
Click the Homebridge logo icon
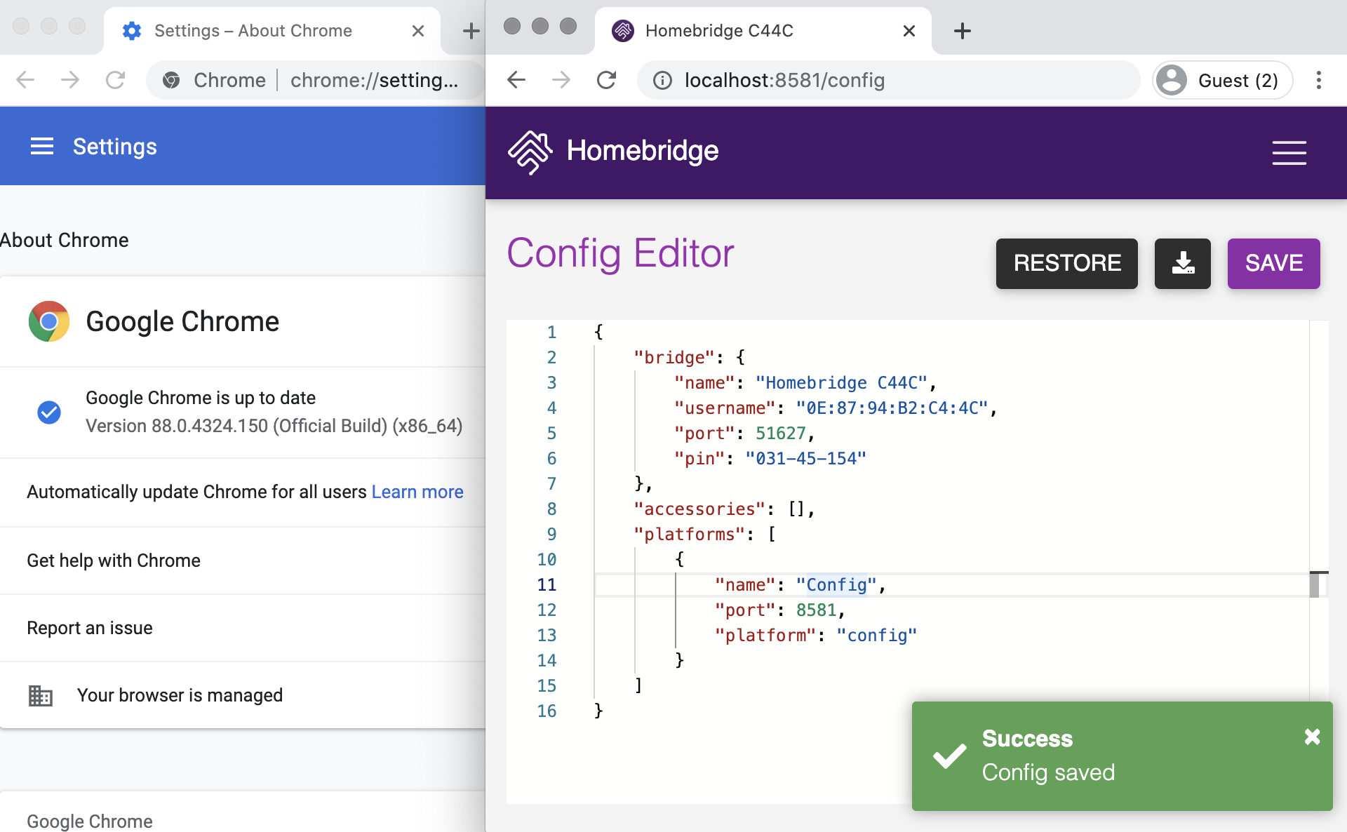click(x=530, y=152)
